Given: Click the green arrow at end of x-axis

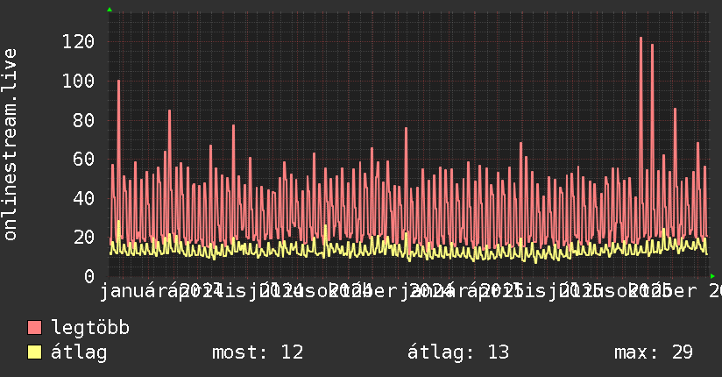Looking at the screenshot, I should tap(712, 276).
